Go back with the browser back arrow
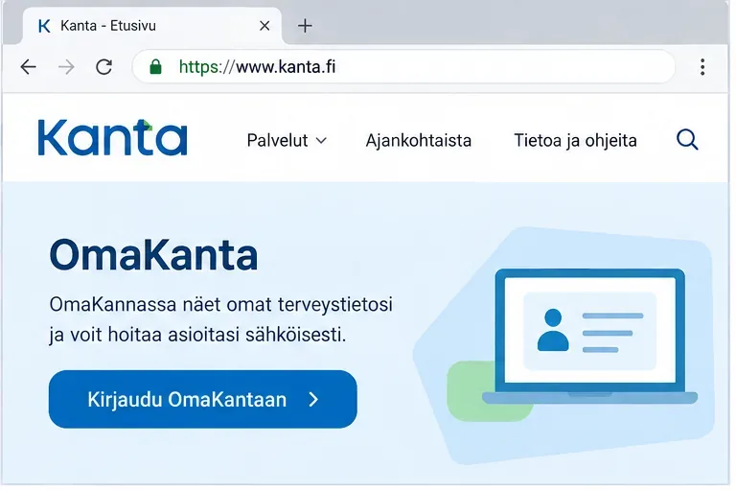Screen dimensions: 736x491 (x=29, y=67)
